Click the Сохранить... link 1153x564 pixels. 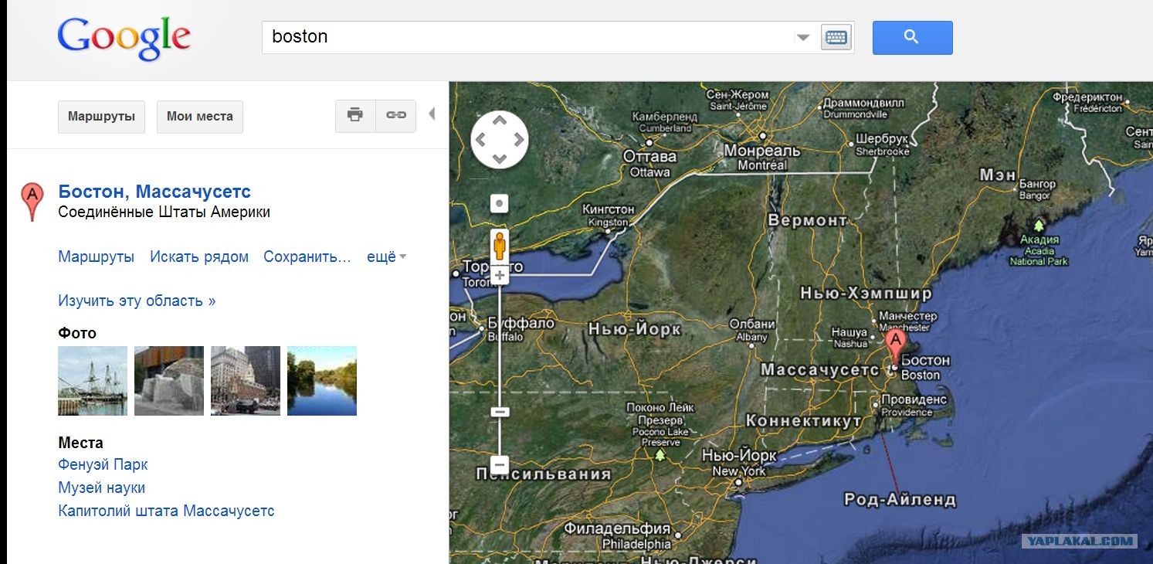pos(307,257)
